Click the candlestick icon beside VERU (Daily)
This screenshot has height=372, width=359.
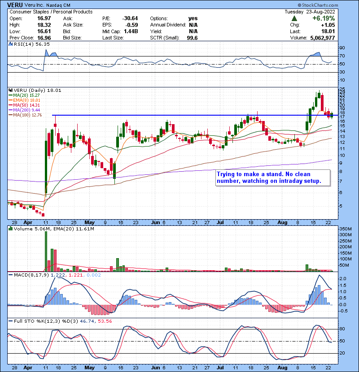[10, 90]
